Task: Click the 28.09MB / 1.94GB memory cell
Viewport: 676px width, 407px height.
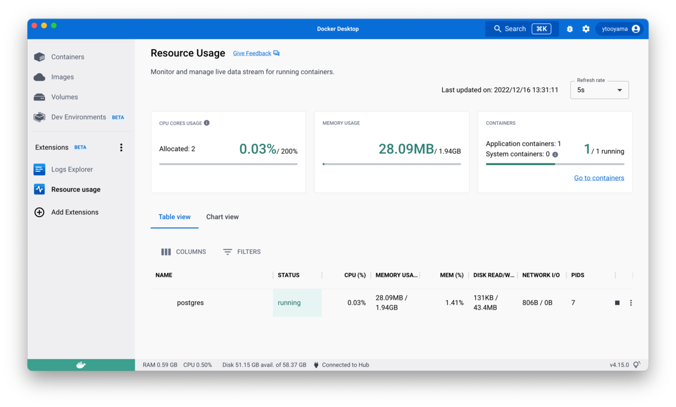Action: tap(392, 303)
